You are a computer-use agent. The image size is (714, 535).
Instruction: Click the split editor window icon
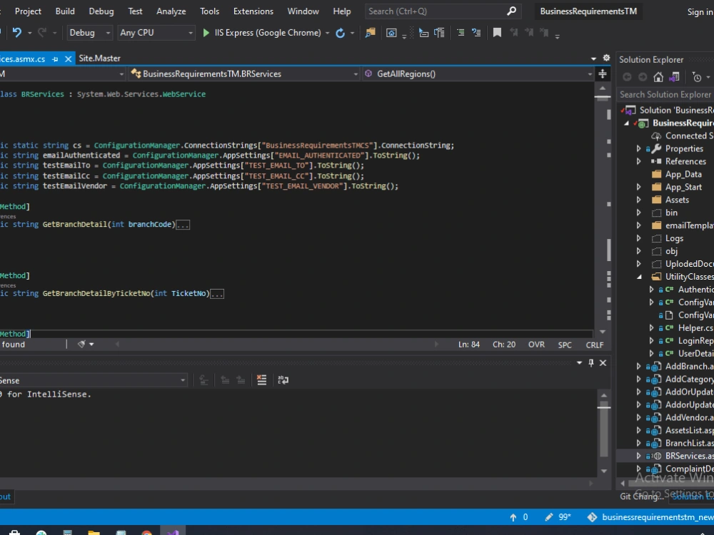pyautogui.click(x=603, y=73)
